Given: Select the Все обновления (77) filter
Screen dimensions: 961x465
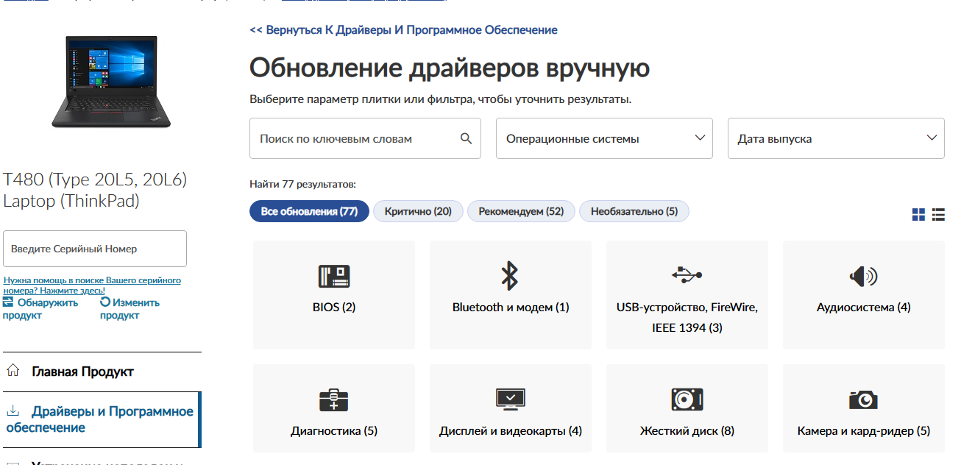Looking at the screenshot, I should [309, 211].
